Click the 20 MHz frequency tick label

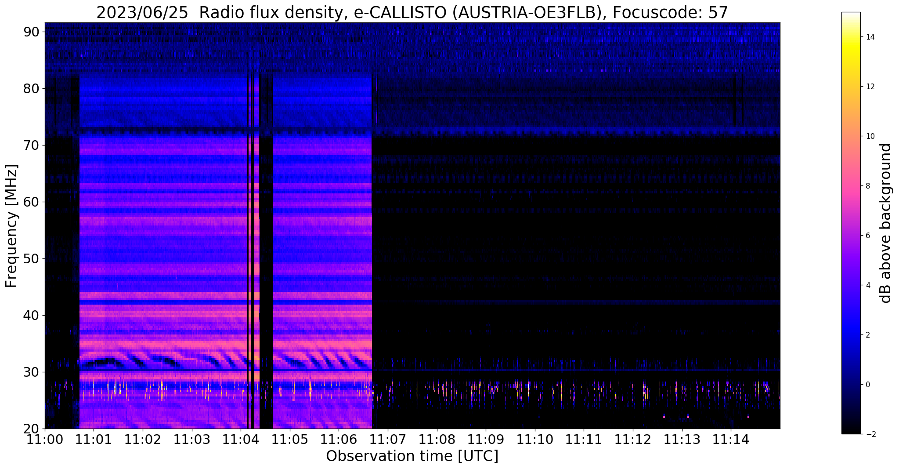32,429
